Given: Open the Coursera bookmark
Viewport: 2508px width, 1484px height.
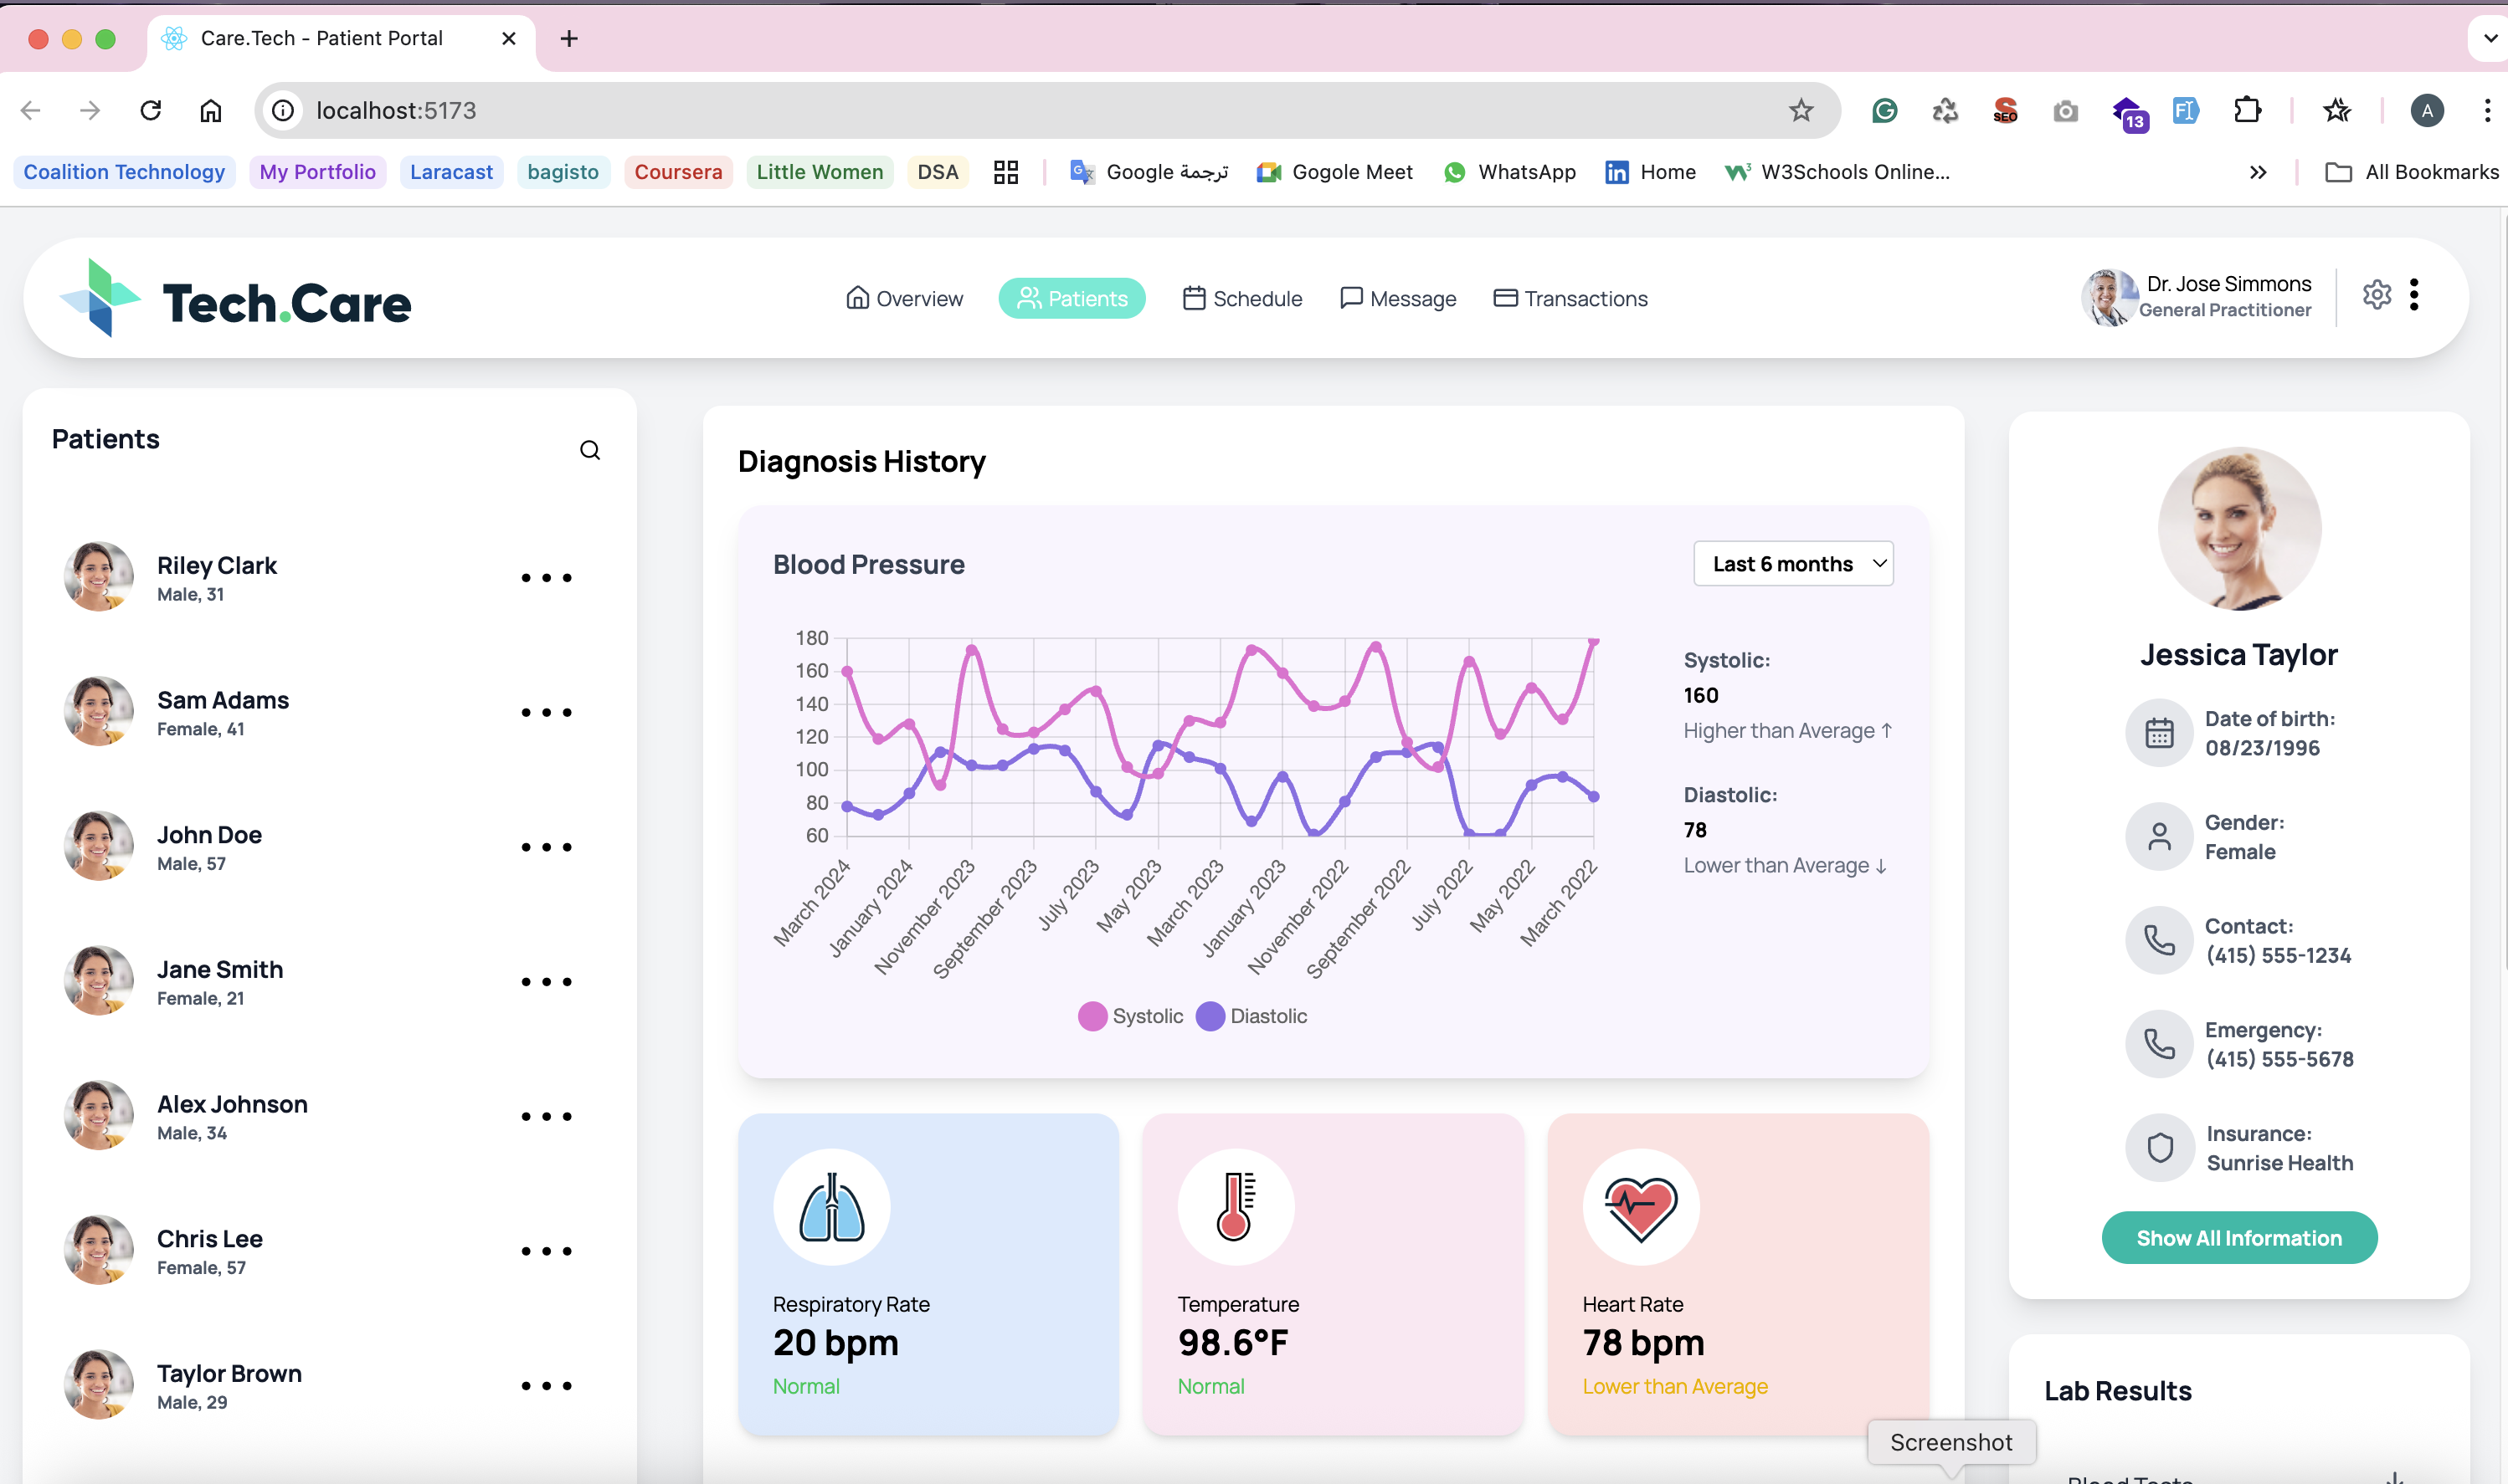Looking at the screenshot, I should 678,171.
